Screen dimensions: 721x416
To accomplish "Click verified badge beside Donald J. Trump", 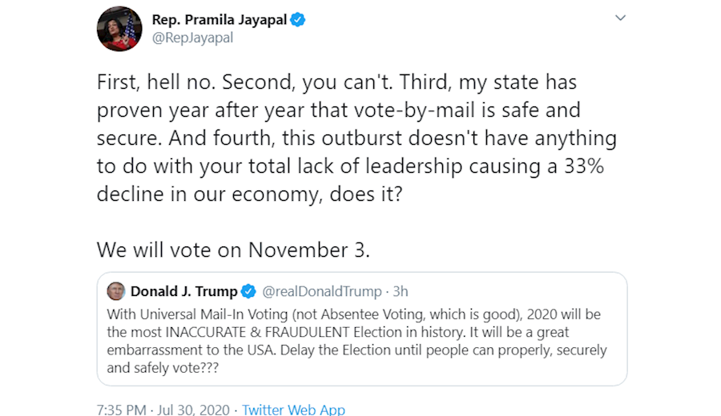I will [249, 291].
